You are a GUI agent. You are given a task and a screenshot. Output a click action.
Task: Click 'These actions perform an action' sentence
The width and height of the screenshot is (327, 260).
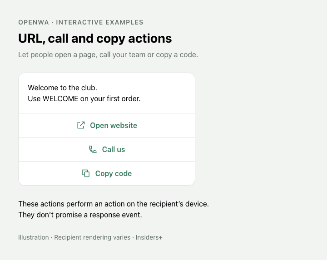[114, 204]
